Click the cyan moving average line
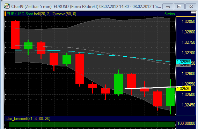 tap(93, 54)
